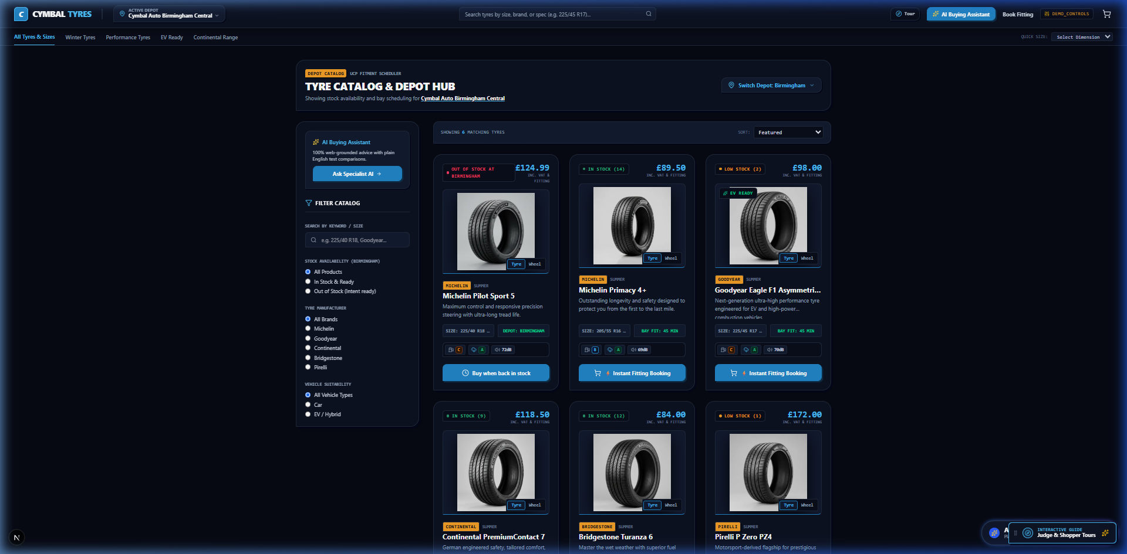Click the search magnifier icon in header
The width and height of the screenshot is (1127, 554).
coord(649,14)
